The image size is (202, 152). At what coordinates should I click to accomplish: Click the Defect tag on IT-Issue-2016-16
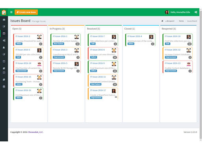[19, 98]
